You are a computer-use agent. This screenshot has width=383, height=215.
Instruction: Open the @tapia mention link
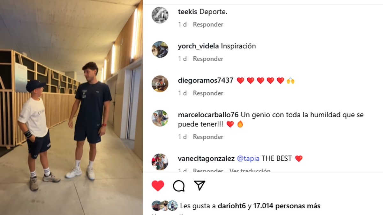[248, 159]
